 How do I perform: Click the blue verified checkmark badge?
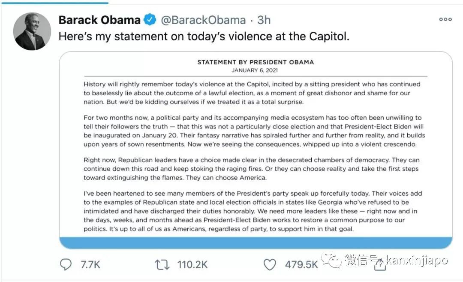click(x=150, y=19)
